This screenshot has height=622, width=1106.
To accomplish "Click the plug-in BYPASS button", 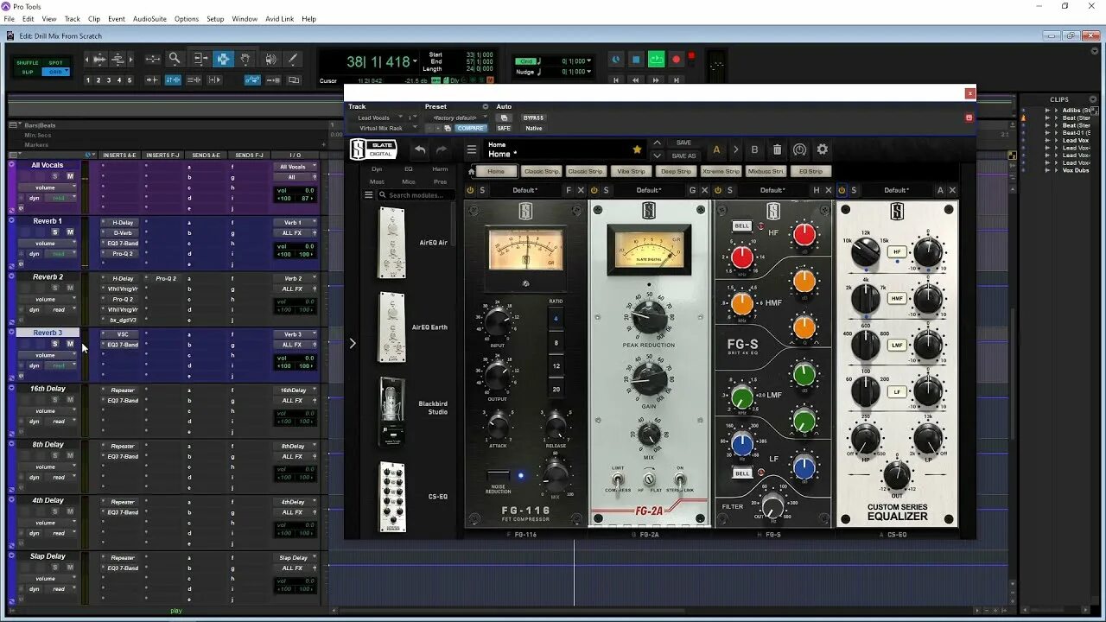I will click(533, 117).
